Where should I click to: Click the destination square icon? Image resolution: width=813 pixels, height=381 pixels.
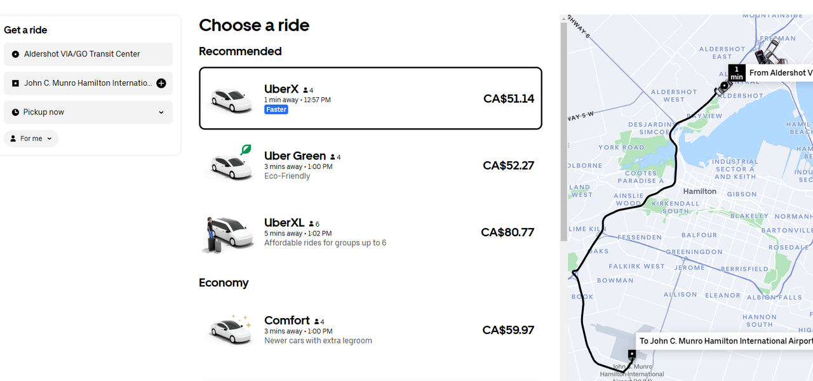tap(15, 83)
